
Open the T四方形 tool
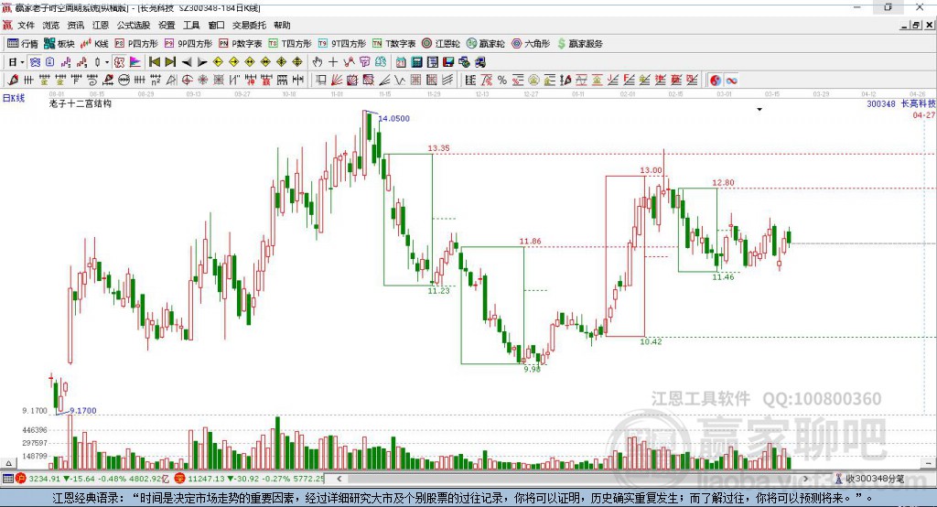290,44
